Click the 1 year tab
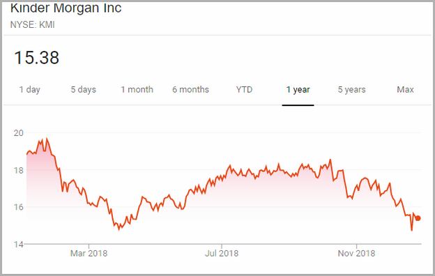The width and height of the screenshot is (435, 276). pos(298,90)
